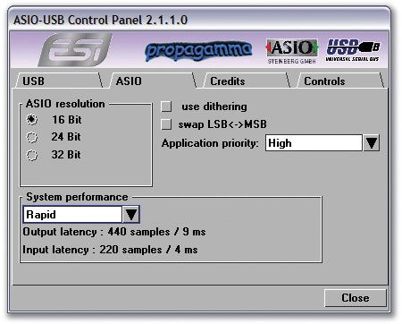Click the propagamma logo
Image resolution: width=402 pixels, height=324 pixels.
tap(198, 51)
